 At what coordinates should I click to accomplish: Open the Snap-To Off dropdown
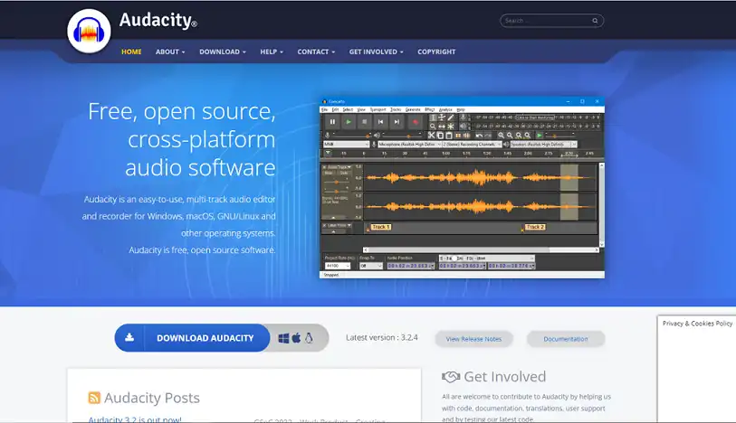371,266
